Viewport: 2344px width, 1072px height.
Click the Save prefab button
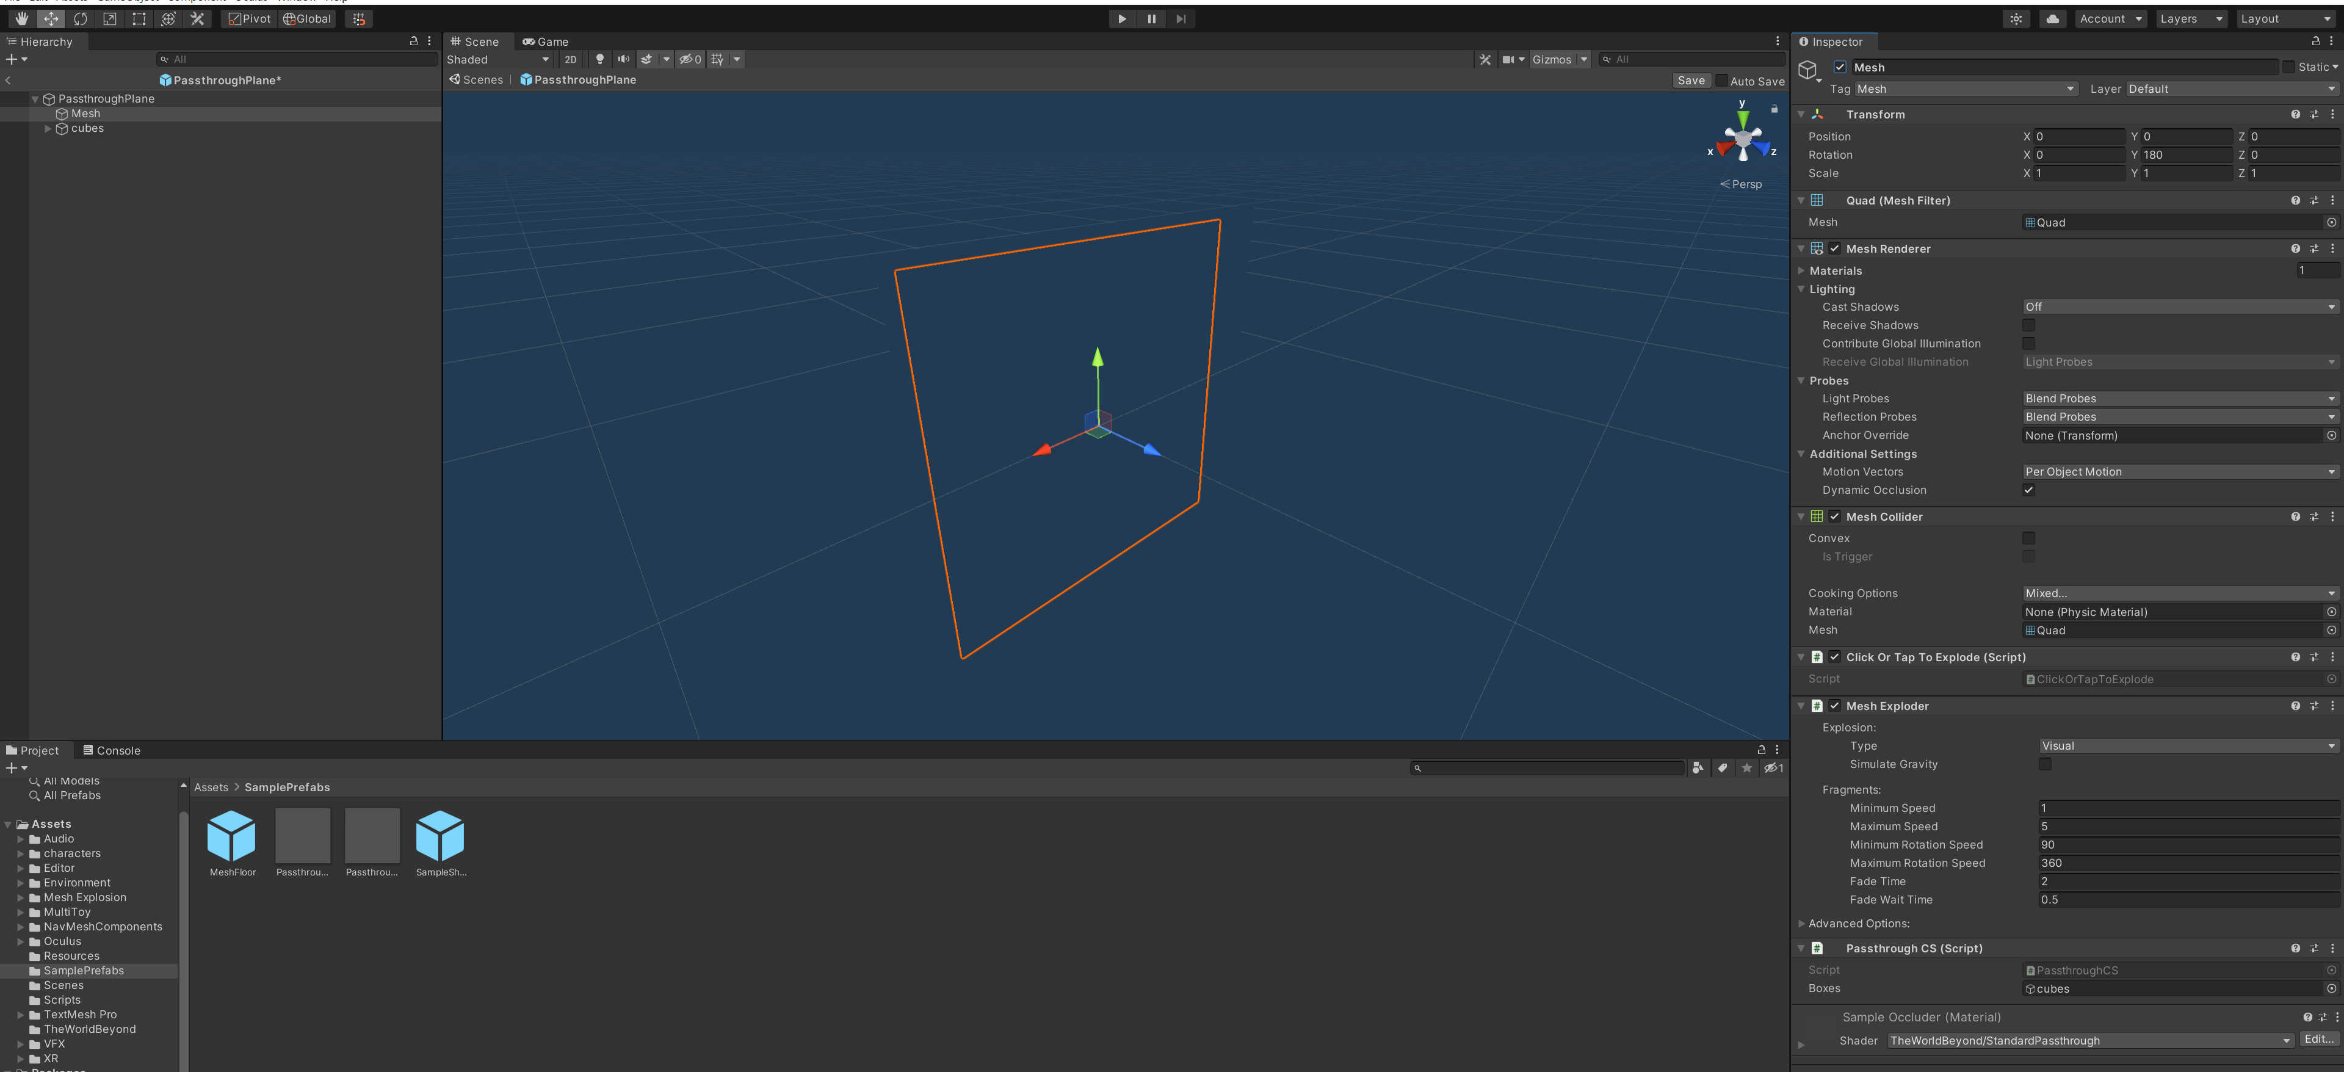[1691, 80]
